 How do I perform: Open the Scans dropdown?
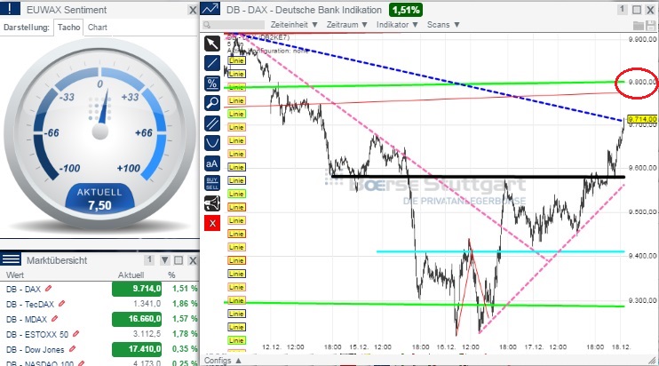pos(443,25)
